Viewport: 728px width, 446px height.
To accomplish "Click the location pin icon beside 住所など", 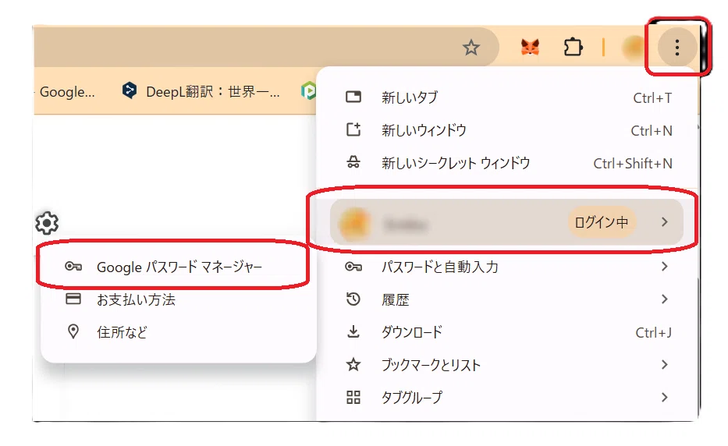I will point(73,331).
